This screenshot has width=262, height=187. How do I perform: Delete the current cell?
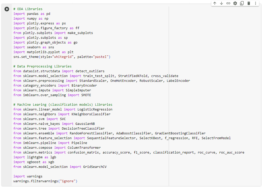pyautogui.click(x=249, y=3)
